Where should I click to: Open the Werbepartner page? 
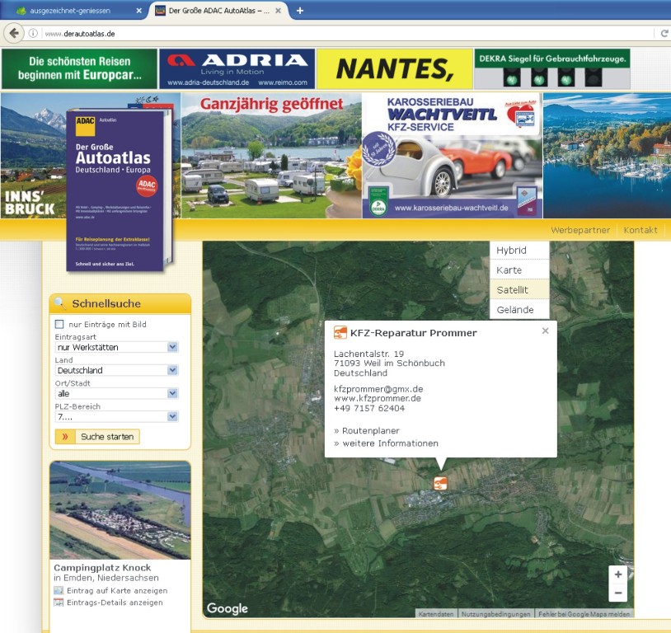pyautogui.click(x=579, y=230)
